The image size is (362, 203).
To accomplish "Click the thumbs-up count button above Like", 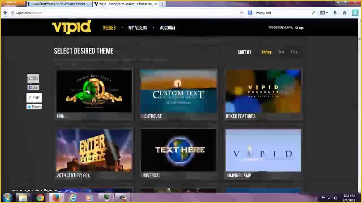I will (x=33, y=78).
